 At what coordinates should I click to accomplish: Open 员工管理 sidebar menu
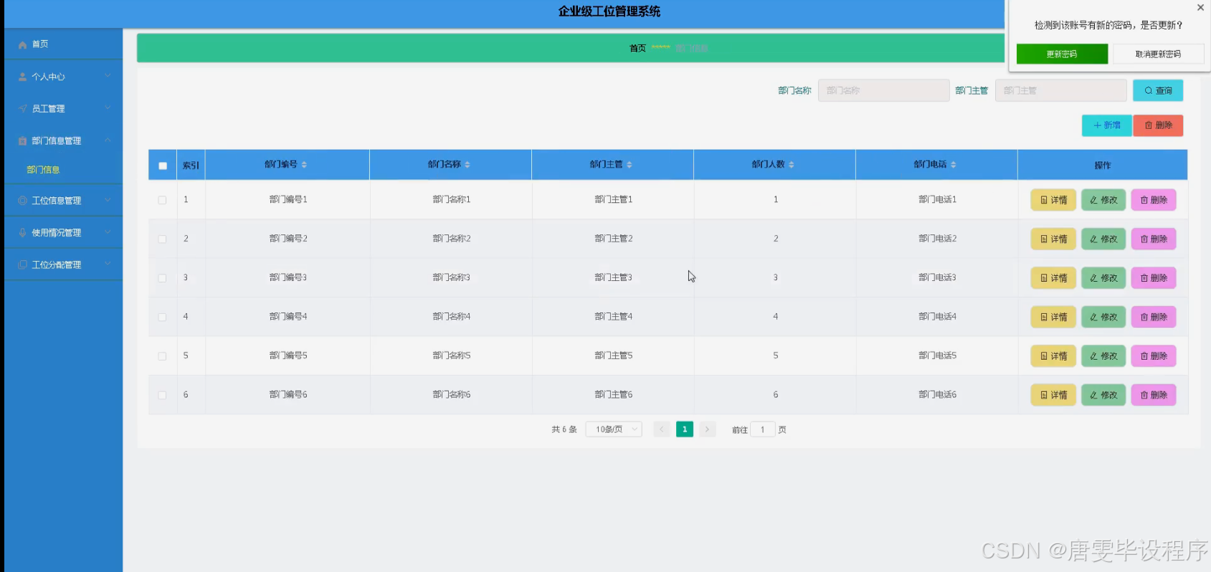63,109
